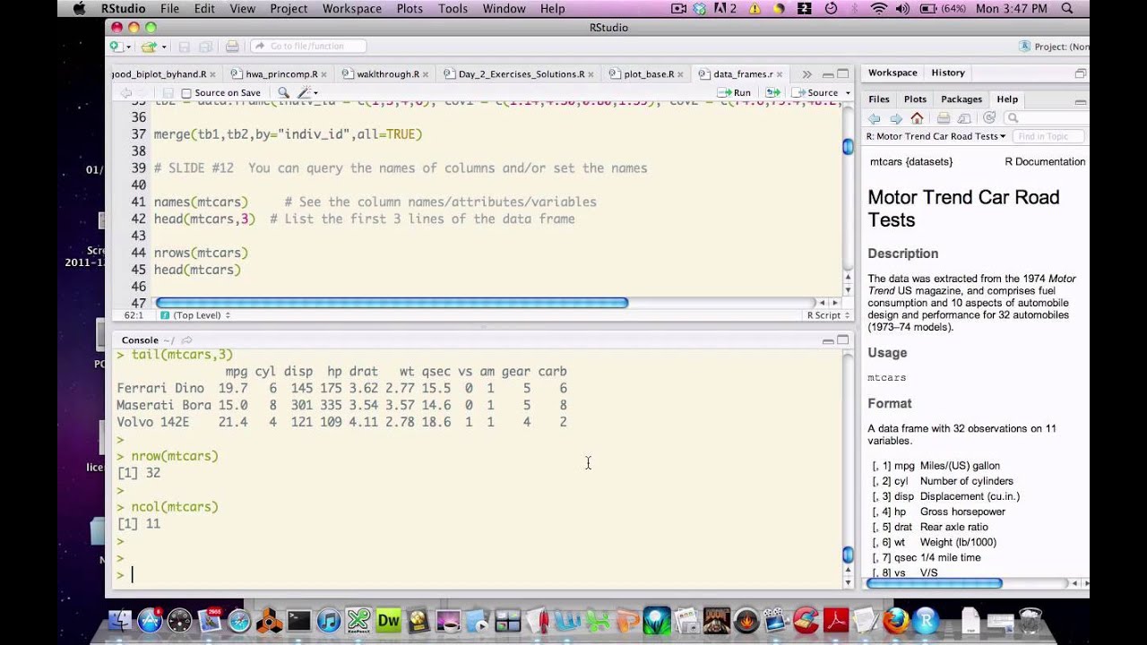Maximize the Console pane
The width and height of the screenshot is (1147, 645).
pyautogui.click(x=842, y=340)
